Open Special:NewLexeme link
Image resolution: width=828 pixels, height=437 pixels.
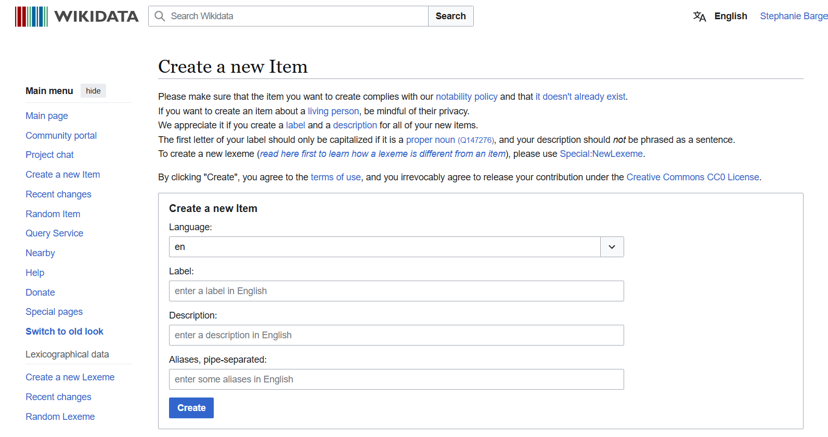pos(601,154)
